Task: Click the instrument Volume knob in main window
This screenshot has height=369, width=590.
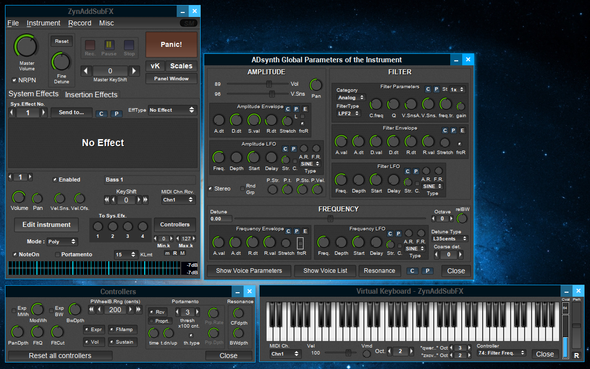Action: tap(18, 197)
